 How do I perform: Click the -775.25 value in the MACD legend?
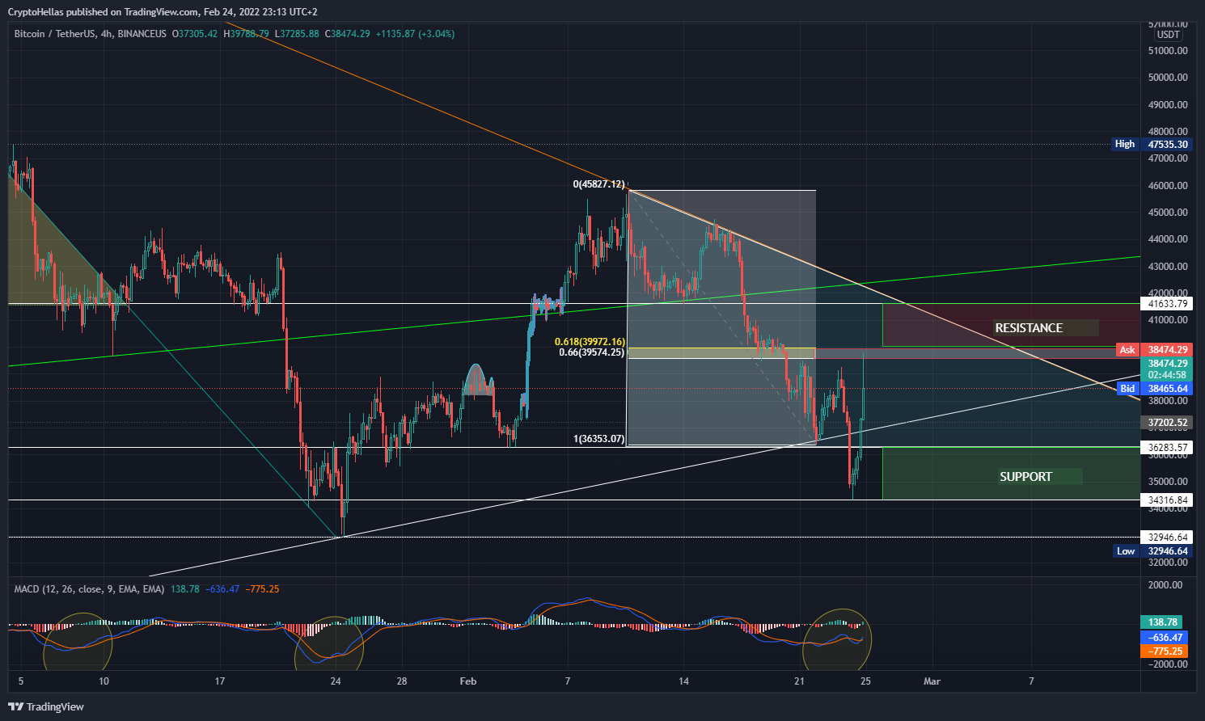click(x=262, y=589)
